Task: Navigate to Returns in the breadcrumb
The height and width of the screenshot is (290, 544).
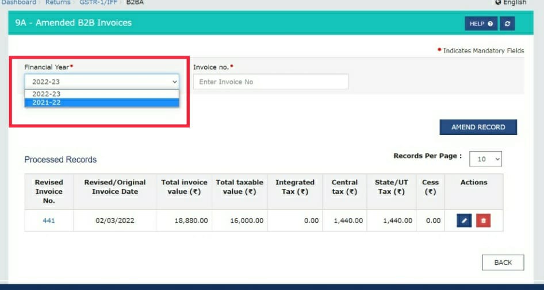Action: [x=59, y=3]
